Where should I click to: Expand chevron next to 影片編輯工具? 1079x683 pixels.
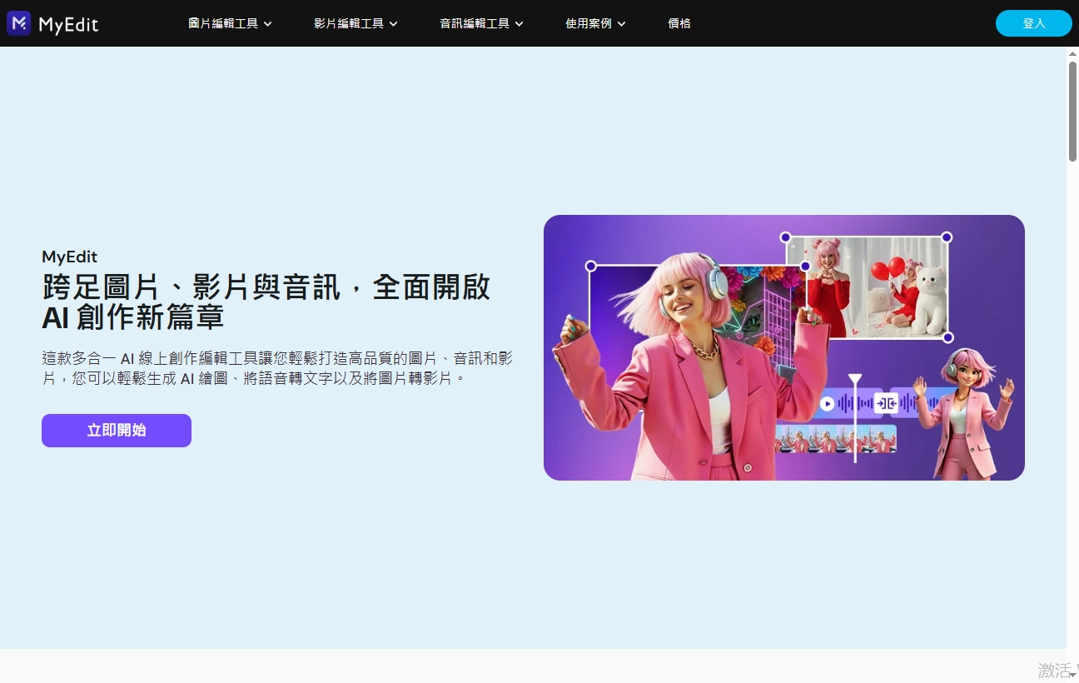[x=394, y=24]
